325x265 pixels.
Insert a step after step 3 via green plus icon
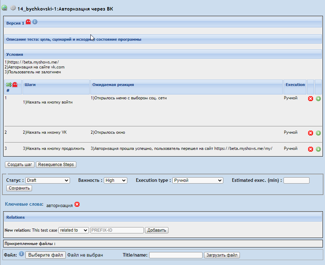point(318,149)
